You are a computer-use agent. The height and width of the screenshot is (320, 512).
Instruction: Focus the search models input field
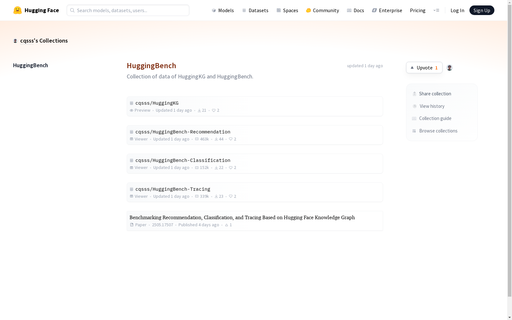[x=128, y=10]
